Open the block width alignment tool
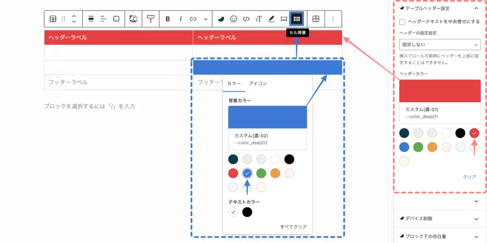The width and height of the screenshot is (487, 243). (x=91, y=19)
